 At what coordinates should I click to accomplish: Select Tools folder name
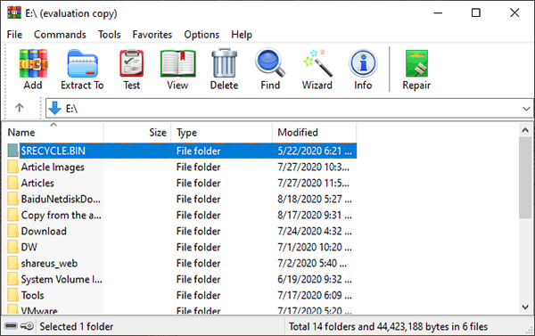tap(33, 295)
